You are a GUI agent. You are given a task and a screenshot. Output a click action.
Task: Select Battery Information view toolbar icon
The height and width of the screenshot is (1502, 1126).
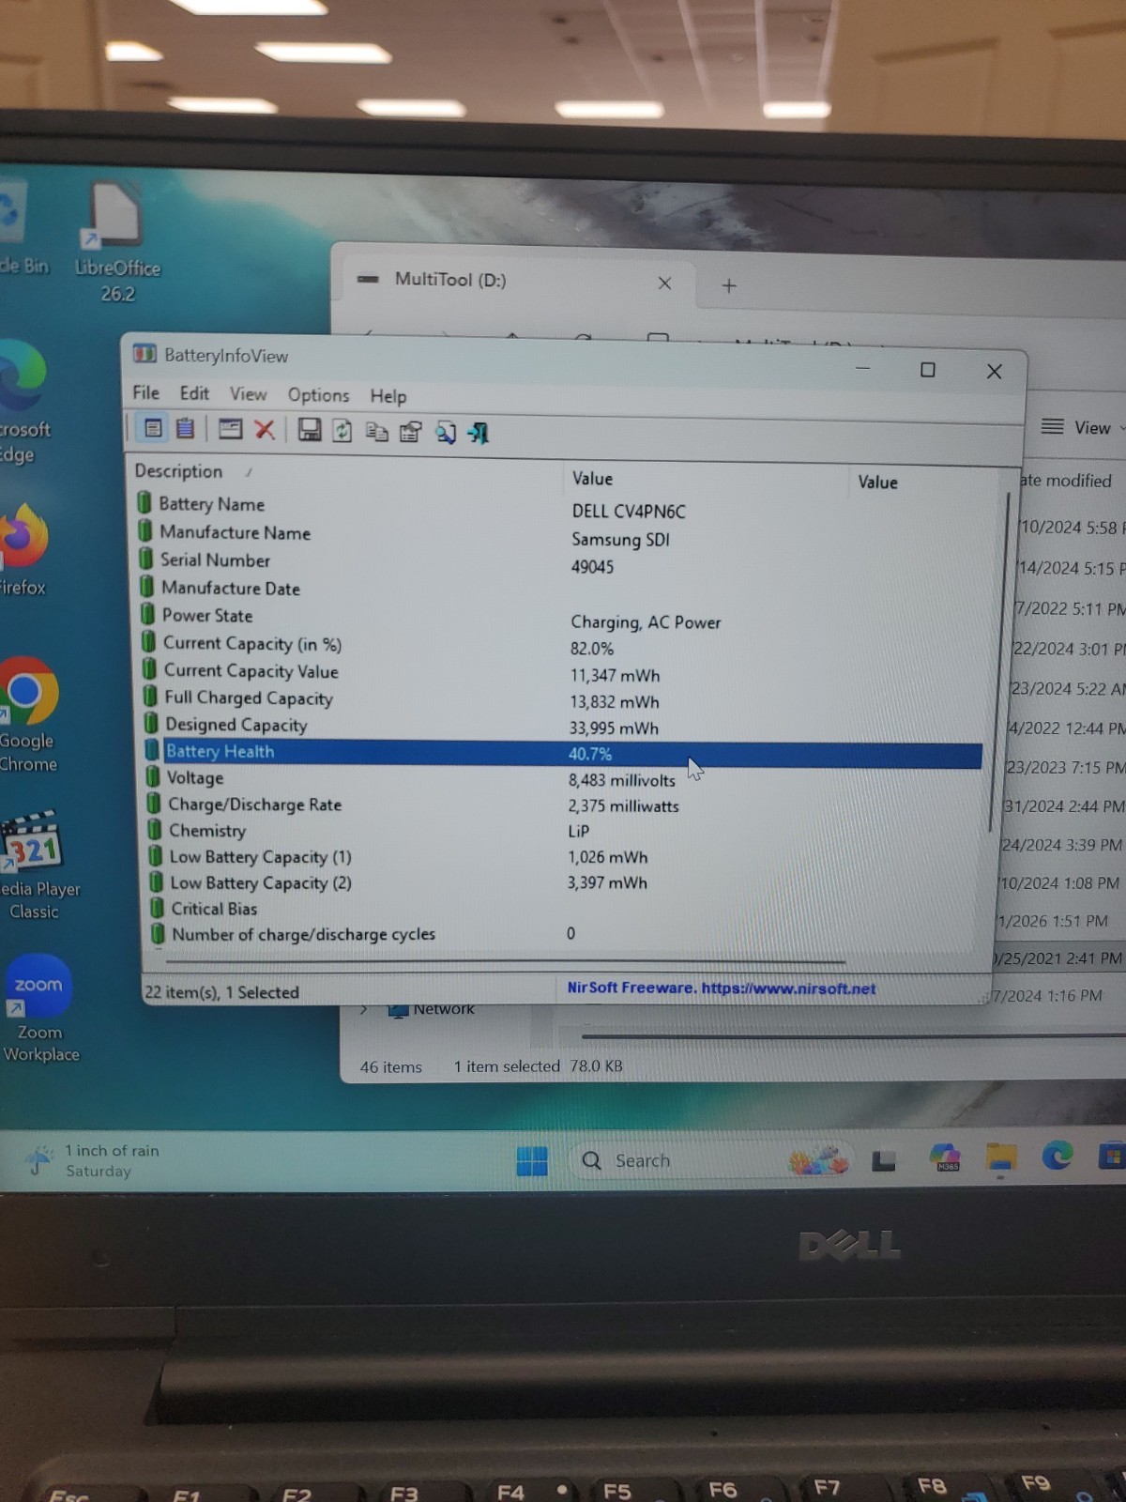[153, 429]
